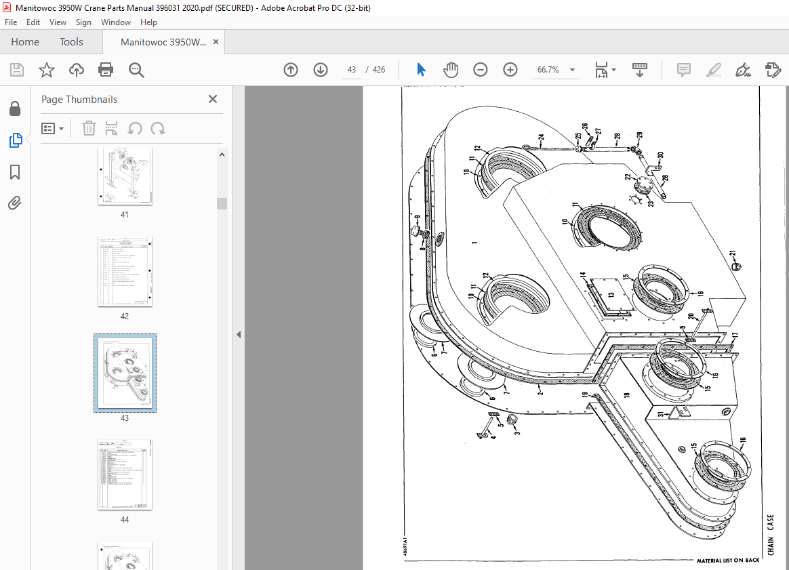
Task: Zoom in with the plus icon
Action: point(510,69)
